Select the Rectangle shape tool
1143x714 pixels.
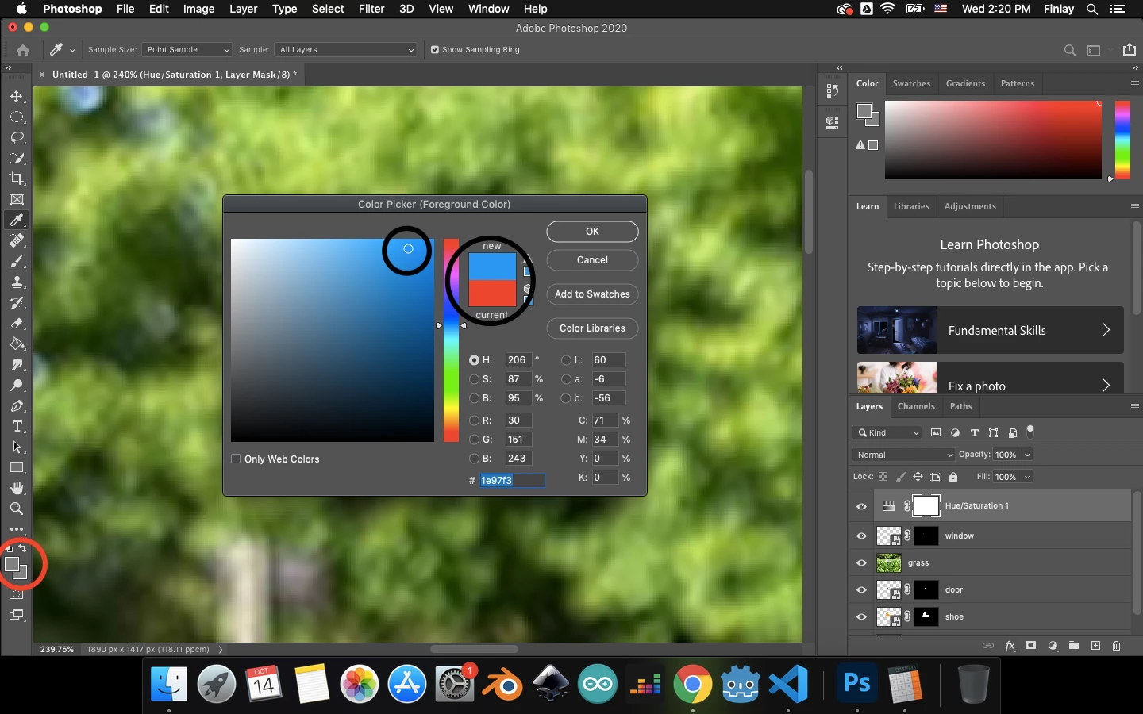click(x=17, y=467)
